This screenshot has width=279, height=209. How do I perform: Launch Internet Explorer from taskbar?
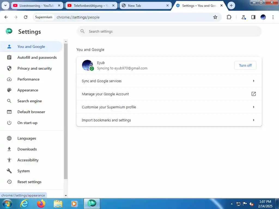[x=24, y=204]
